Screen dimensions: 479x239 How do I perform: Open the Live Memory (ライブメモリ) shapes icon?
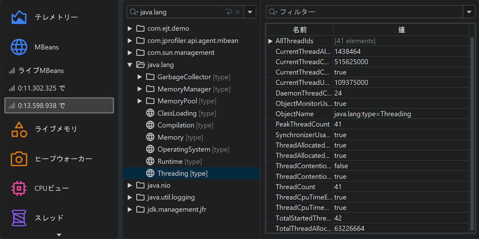coord(19,129)
